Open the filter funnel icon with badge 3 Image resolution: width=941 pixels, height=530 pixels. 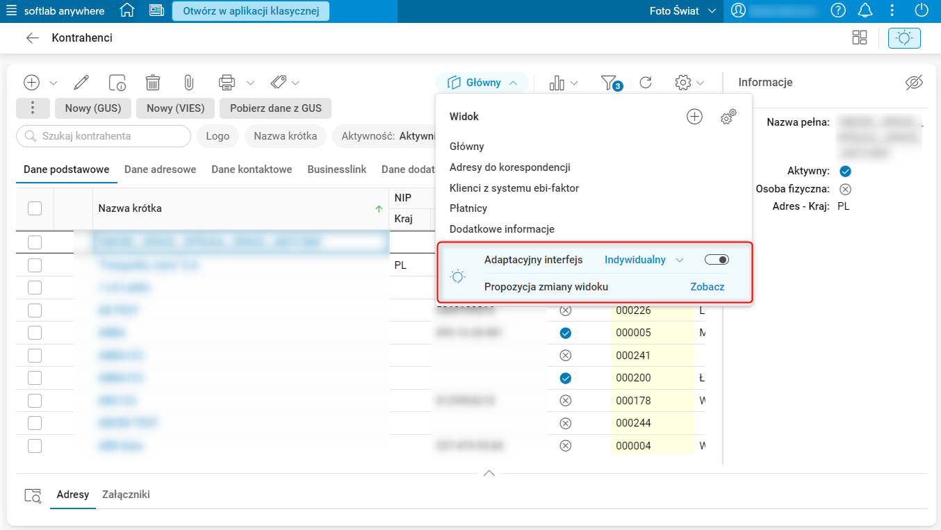pos(610,83)
